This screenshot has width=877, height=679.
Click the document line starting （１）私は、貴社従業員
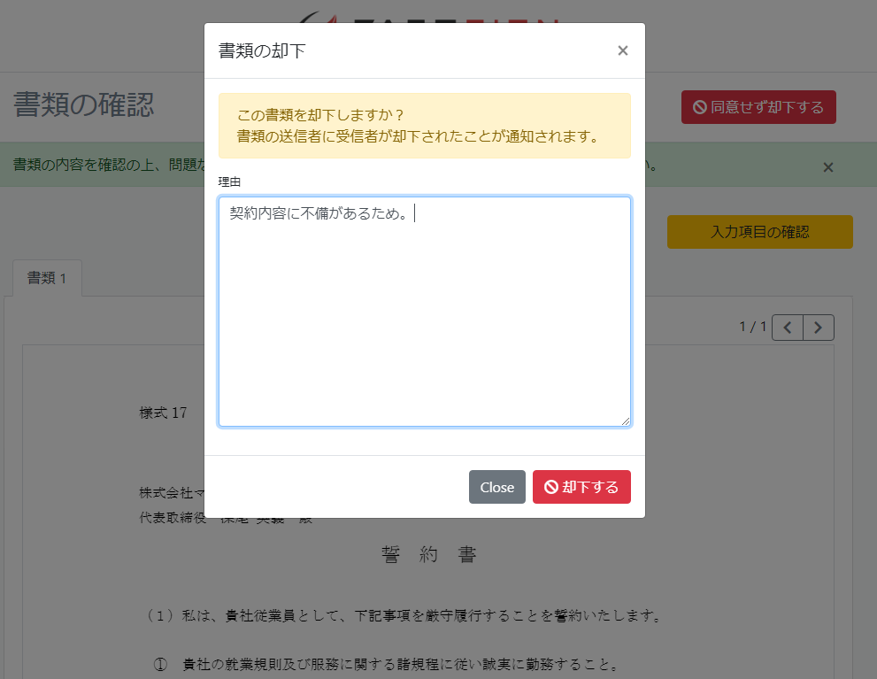(x=404, y=616)
